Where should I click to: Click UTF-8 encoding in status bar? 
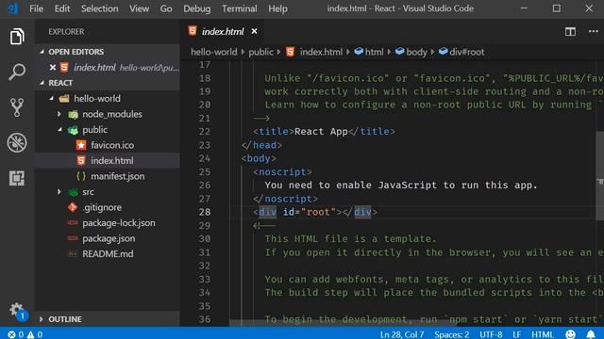pos(491,334)
